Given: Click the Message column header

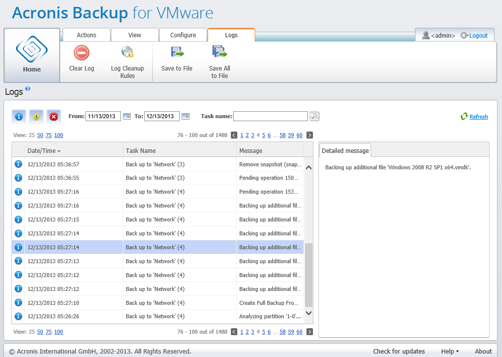Looking at the screenshot, I should (270, 150).
